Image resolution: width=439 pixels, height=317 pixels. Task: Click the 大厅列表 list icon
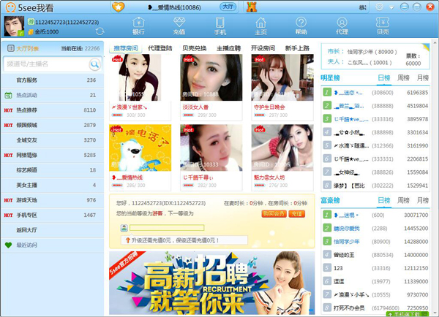point(11,48)
